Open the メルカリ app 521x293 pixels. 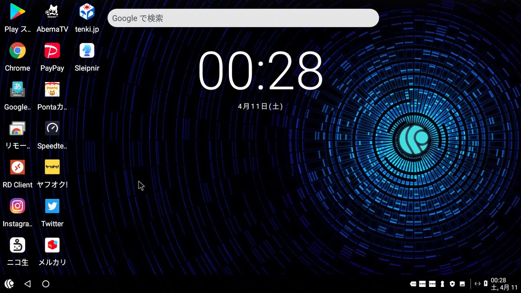(x=52, y=251)
